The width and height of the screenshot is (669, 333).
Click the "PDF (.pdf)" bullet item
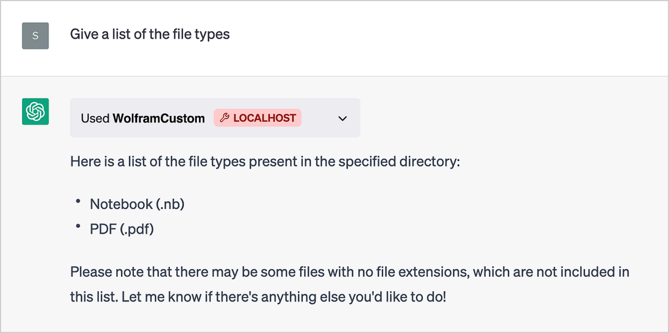click(122, 229)
